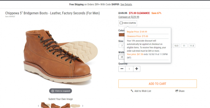Screen dimensions: 210x108
Task: Increase quantity with the plus button
Action: point(136,69)
